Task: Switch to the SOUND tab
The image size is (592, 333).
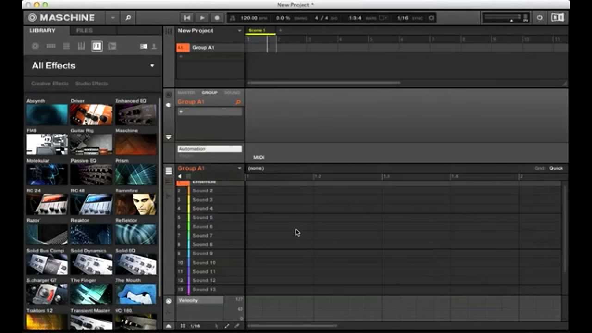Action: pyautogui.click(x=232, y=92)
